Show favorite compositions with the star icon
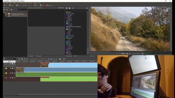This screenshot has width=175, height=98. (x=70, y=8)
